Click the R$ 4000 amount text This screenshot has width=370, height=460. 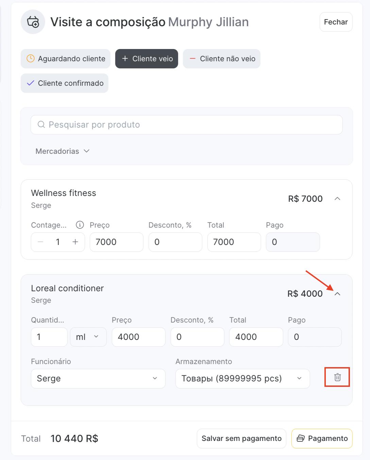tap(305, 294)
